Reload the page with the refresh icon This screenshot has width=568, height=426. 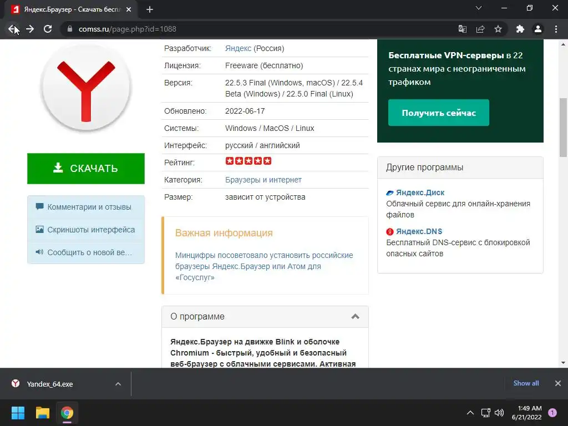coord(48,29)
